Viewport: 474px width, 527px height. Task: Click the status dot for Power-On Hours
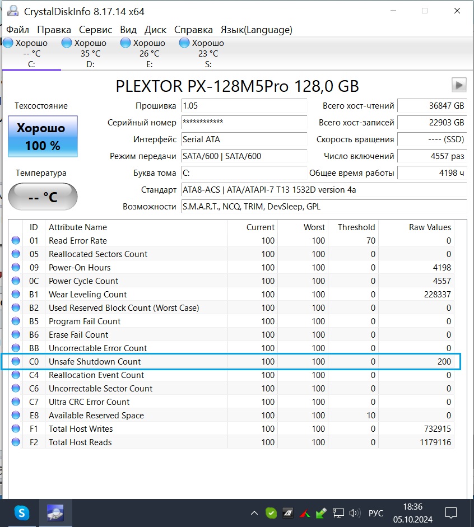[x=16, y=267]
